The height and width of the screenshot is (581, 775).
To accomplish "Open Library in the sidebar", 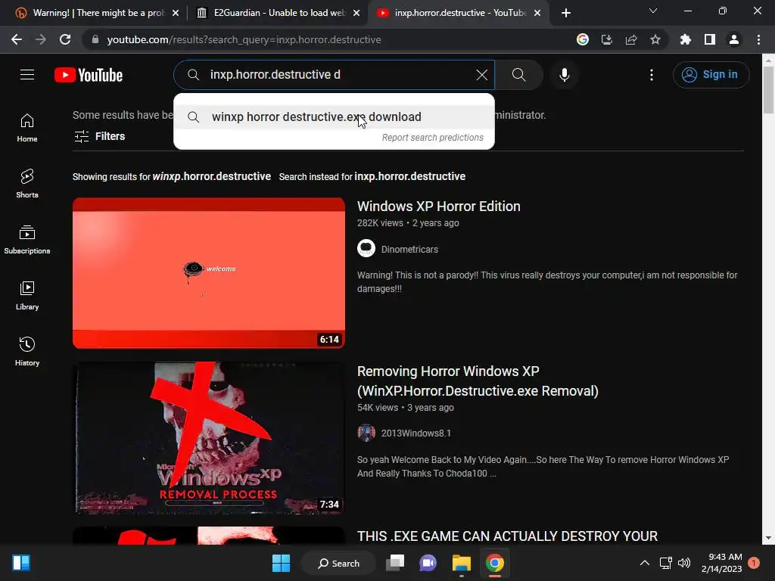I will click(x=27, y=296).
